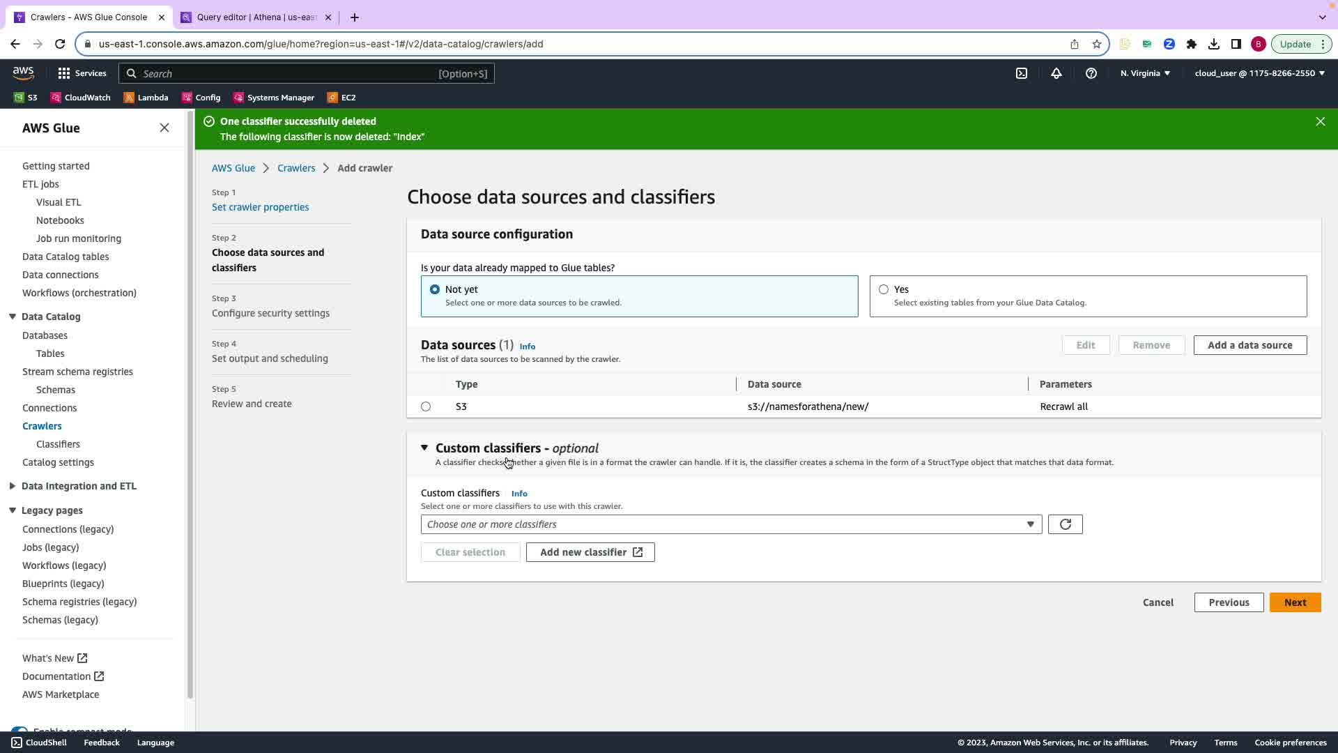This screenshot has width=1338, height=753.
Task: Open the Systems Manager shortcut
Action: coord(274,98)
